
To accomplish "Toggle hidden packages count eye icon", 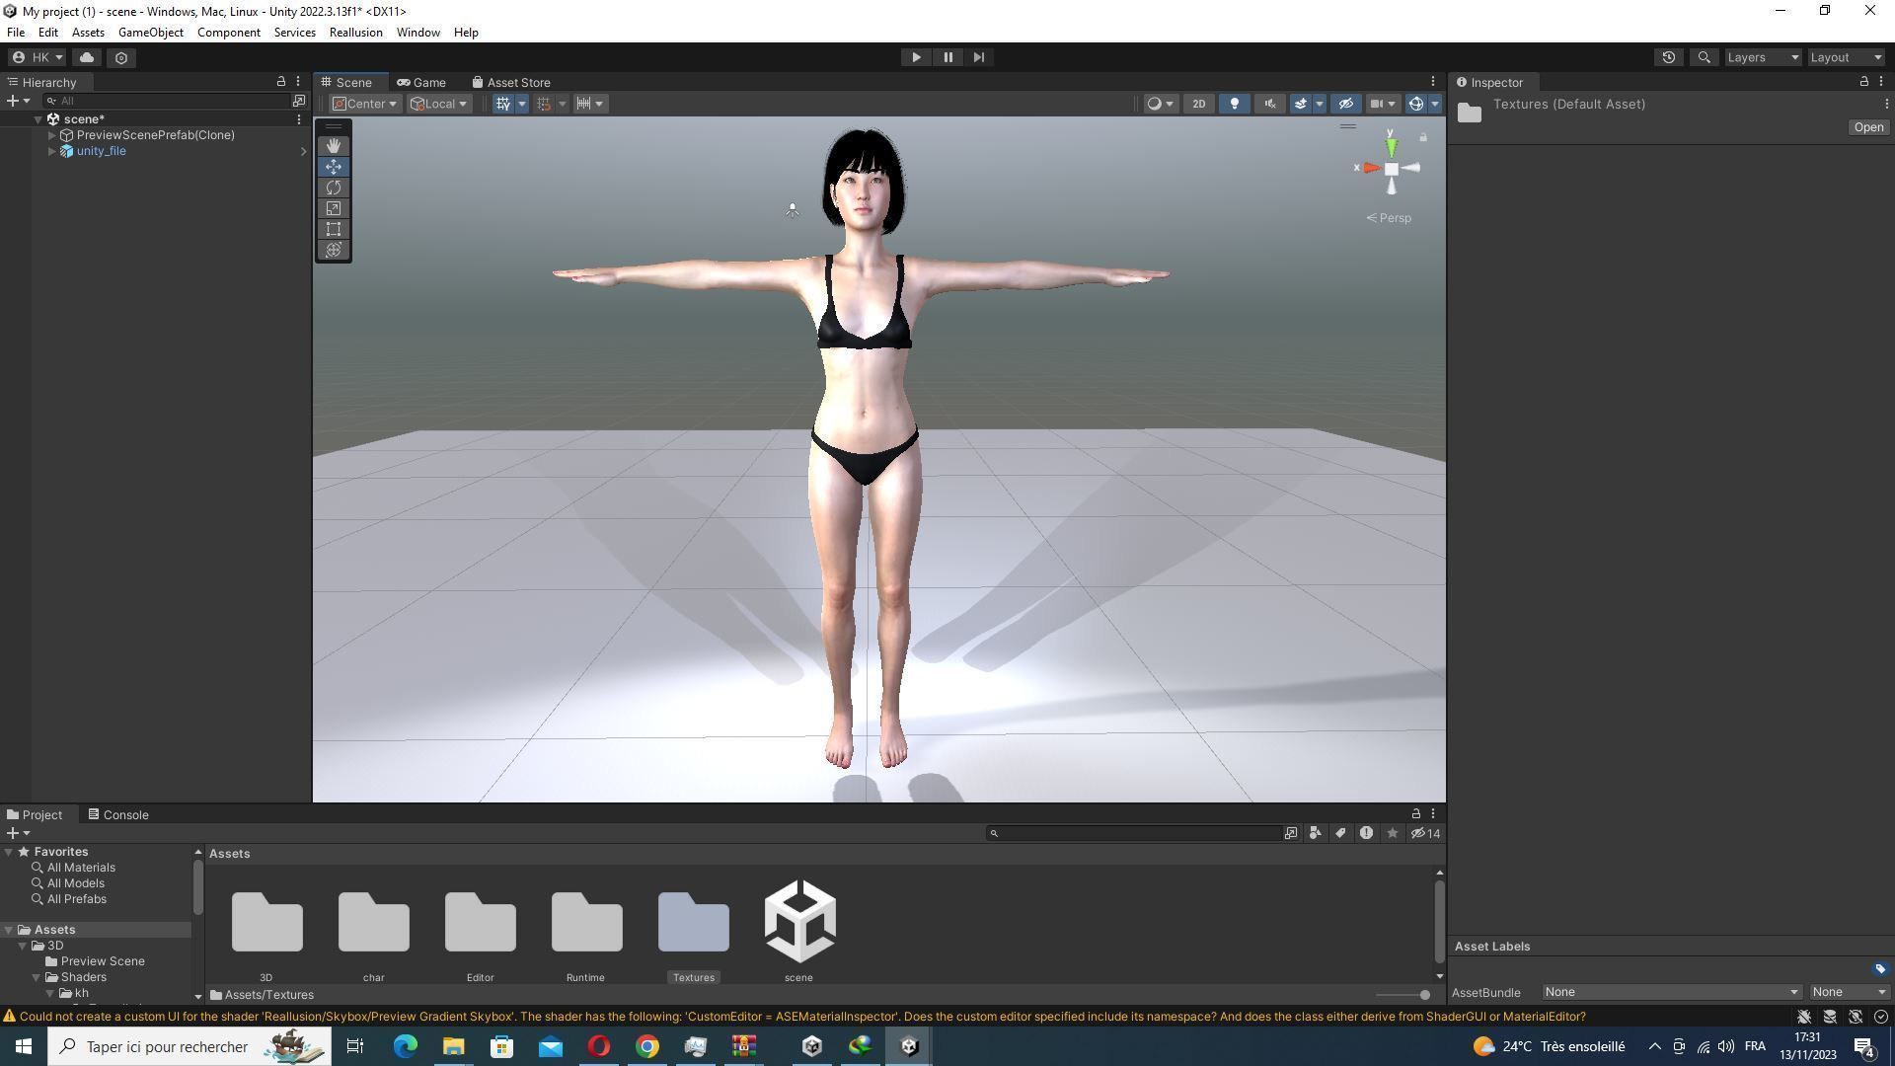I will pos(1425,833).
